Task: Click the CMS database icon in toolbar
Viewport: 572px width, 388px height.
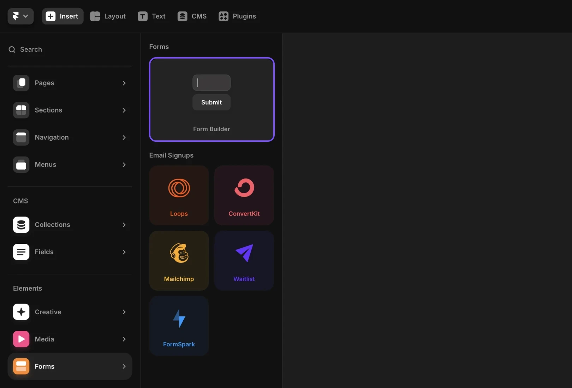Action: click(182, 16)
